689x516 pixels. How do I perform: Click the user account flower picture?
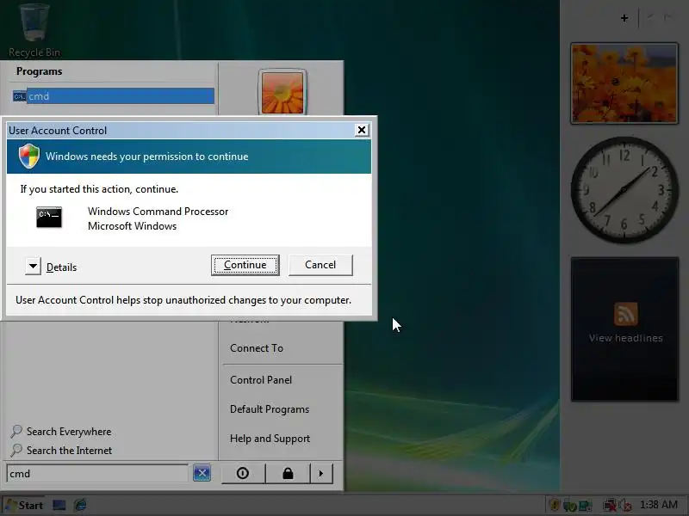pos(282,93)
